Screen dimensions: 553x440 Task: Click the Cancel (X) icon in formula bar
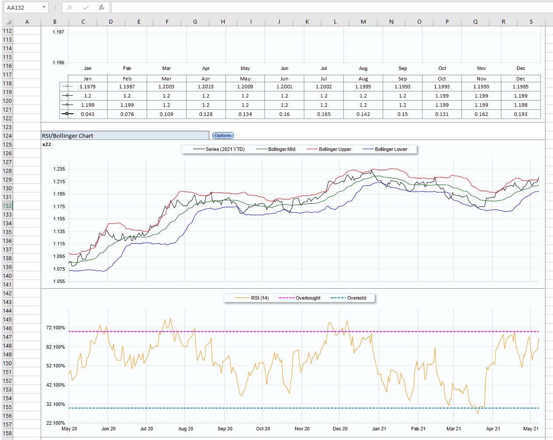[70, 7]
